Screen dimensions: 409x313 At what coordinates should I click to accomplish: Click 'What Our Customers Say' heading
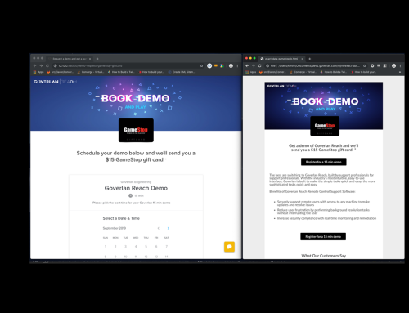[x=324, y=256]
